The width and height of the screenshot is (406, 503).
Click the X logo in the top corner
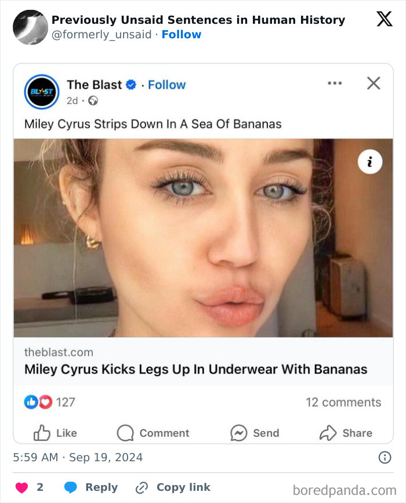tap(383, 20)
